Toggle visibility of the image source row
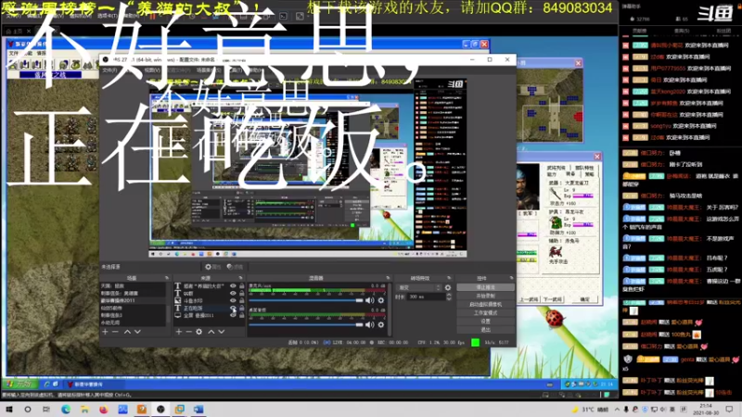 (x=233, y=300)
